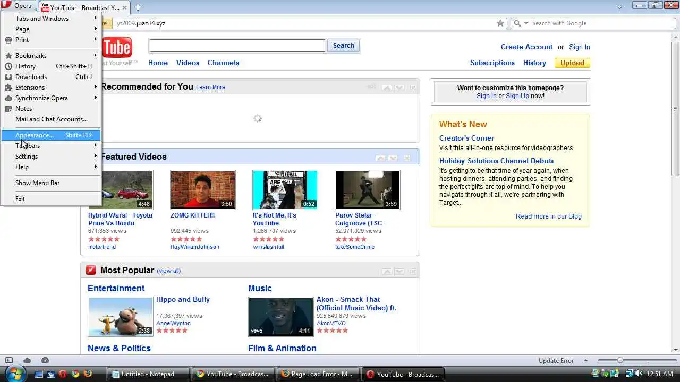680x382 pixels.
Task: Open search engine dropdown arrow
Action: pyautogui.click(x=526, y=23)
